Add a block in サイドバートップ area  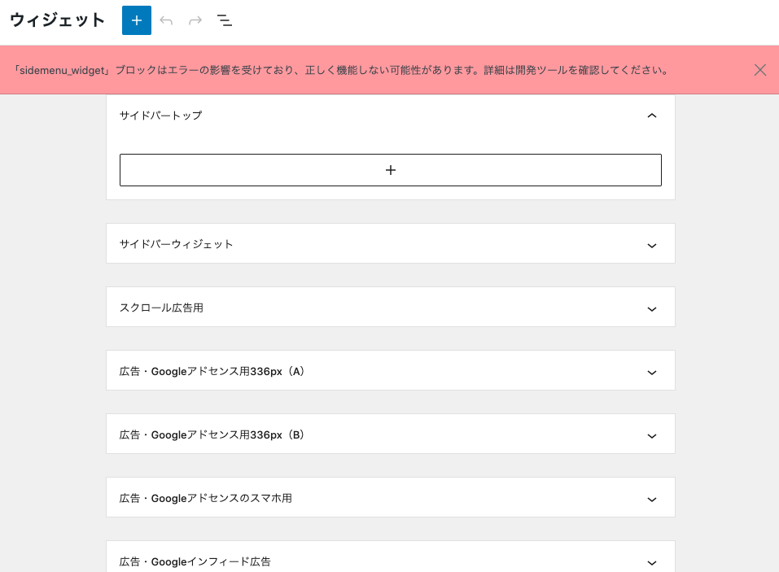(391, 170)
